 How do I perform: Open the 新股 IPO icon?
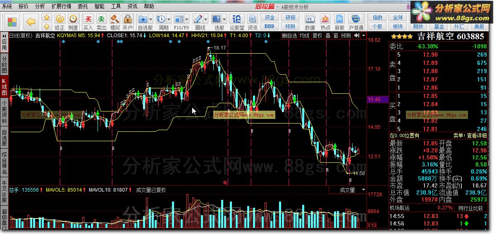click(340, 19)
